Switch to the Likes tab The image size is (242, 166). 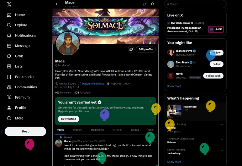tap(151, 130)
